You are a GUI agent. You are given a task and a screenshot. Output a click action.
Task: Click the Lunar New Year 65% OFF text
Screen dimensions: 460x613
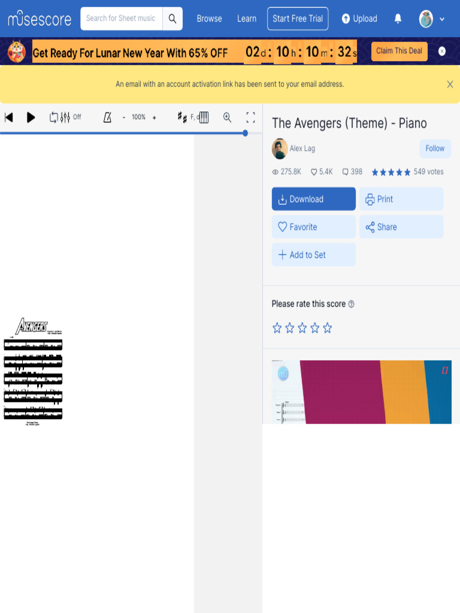point(130,53)
